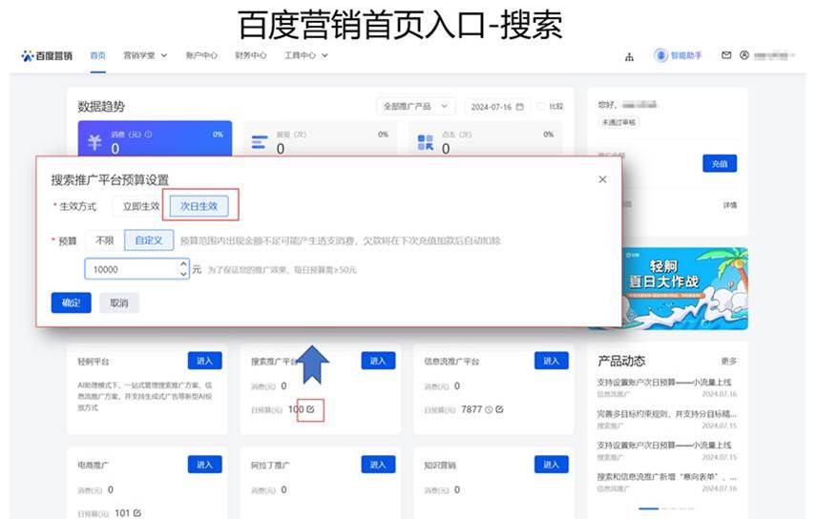
Task: Click the 未通过审核 status tag
Action: 618,122
